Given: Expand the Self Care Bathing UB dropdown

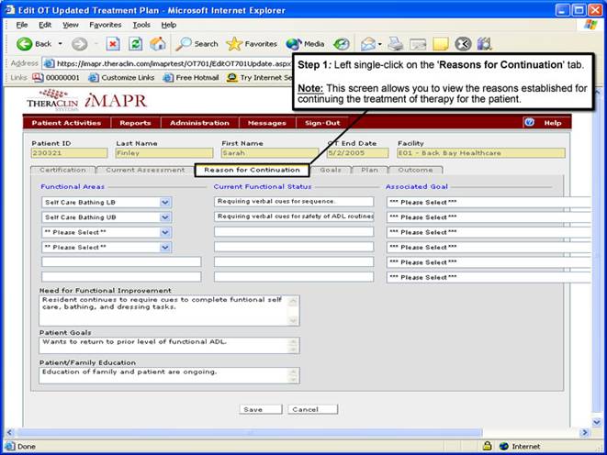Looking at the screenshot, I should (165, 217).
